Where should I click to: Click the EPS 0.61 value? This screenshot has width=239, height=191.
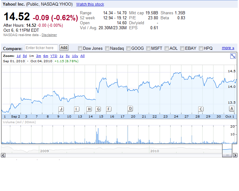point(154,28)
